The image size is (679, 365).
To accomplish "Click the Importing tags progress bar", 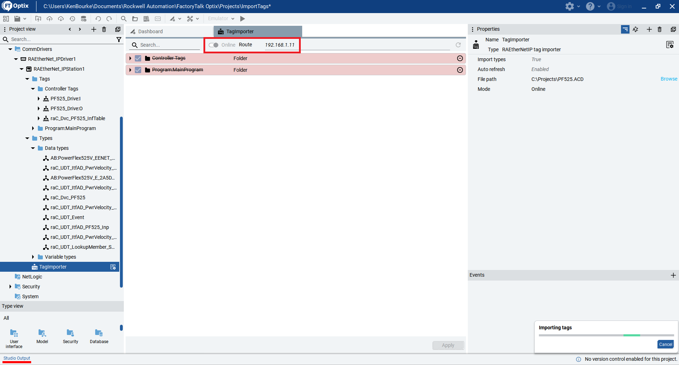I will [606, 335].
